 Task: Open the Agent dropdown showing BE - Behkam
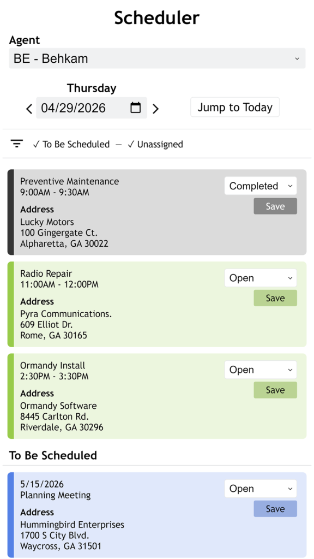pyautogui.click(x=157, y=58)
